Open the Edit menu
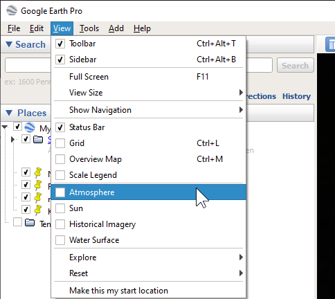Screen dimensions: 335x299 (37, 28)
